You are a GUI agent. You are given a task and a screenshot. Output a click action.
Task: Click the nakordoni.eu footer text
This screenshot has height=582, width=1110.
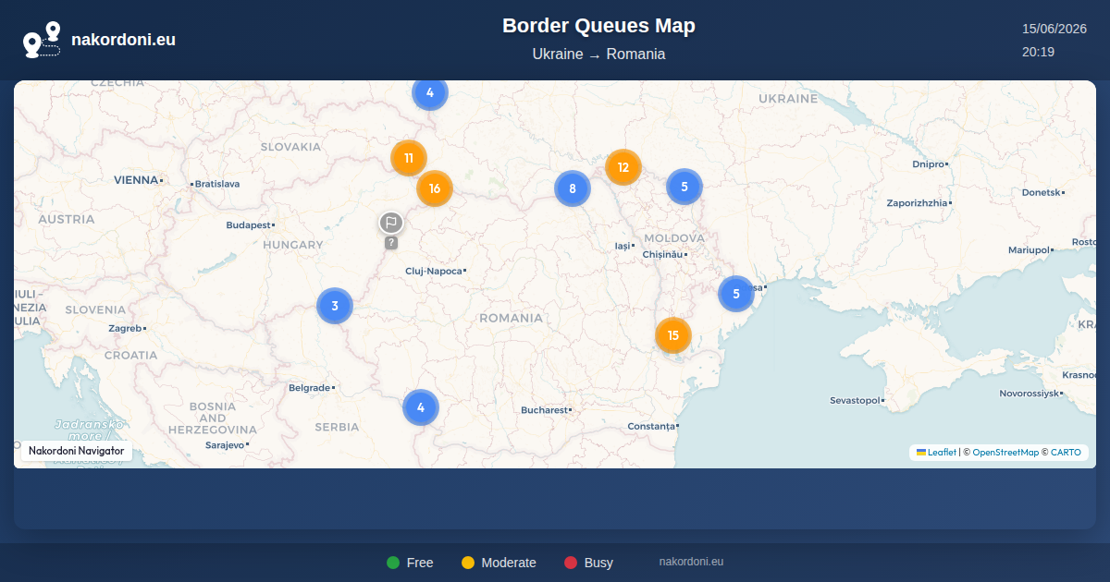[x=691, y=562]
